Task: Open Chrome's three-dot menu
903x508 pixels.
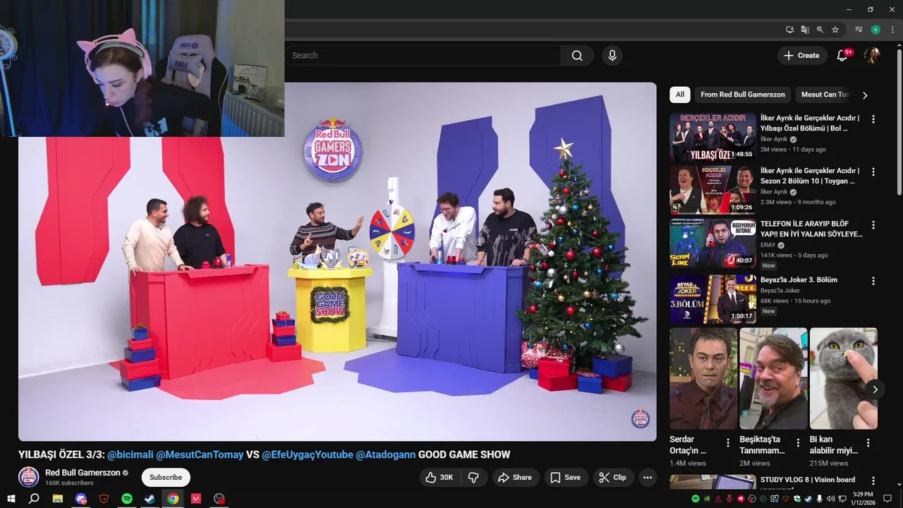Action: (891, 30)
